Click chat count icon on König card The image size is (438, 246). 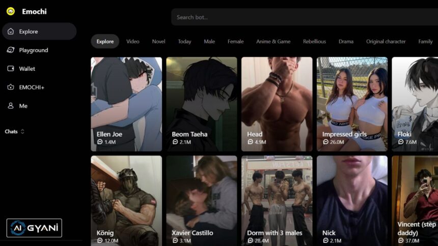pos(100,241)
